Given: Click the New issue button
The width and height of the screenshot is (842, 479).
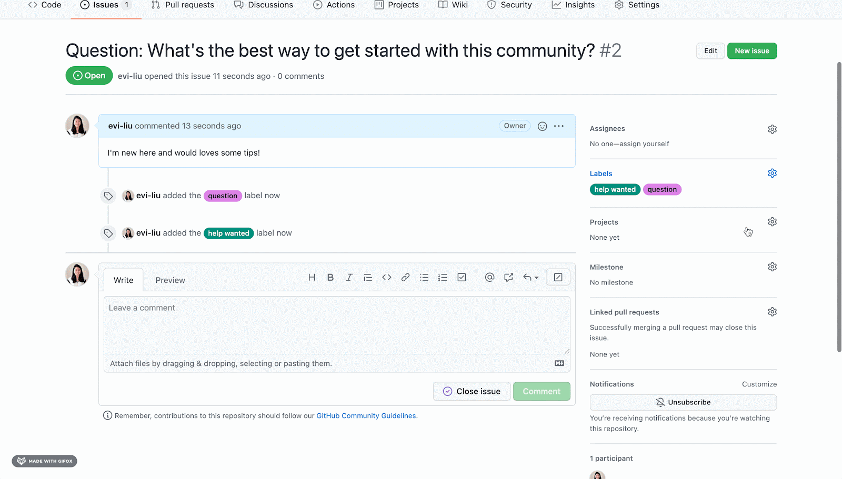Looking at the screenshot, I should point(751,51).
